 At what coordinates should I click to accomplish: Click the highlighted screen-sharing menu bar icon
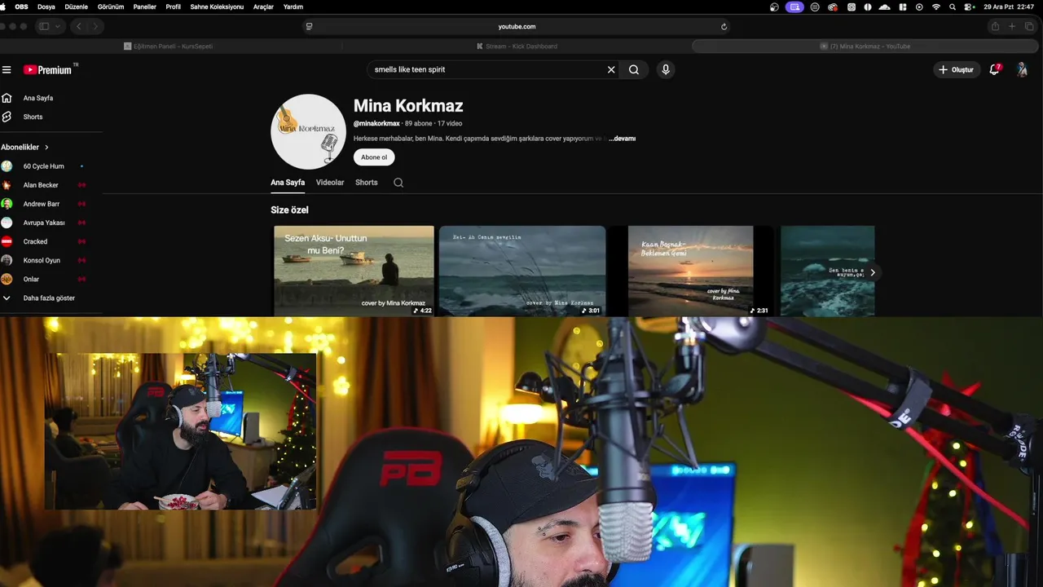click(x=794, y=7)
